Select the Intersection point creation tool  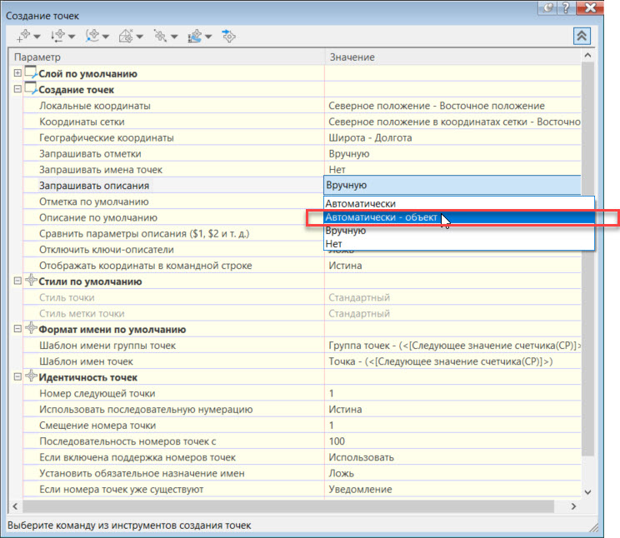coord(57,37)
